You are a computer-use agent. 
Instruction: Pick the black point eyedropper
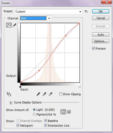pyautogui.click(x=38, y=94)
